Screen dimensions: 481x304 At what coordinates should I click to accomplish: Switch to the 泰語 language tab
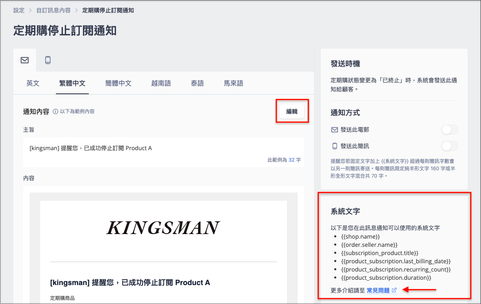[197, 83]
